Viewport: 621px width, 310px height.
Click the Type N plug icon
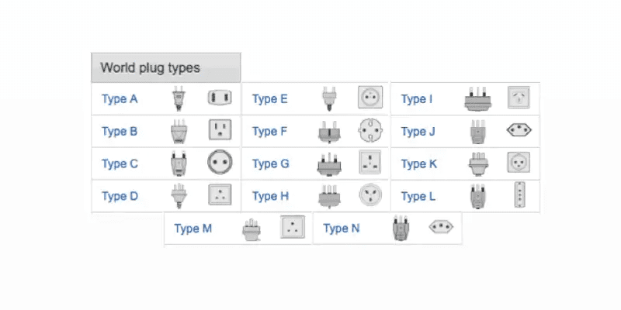(x=401, y=228)
